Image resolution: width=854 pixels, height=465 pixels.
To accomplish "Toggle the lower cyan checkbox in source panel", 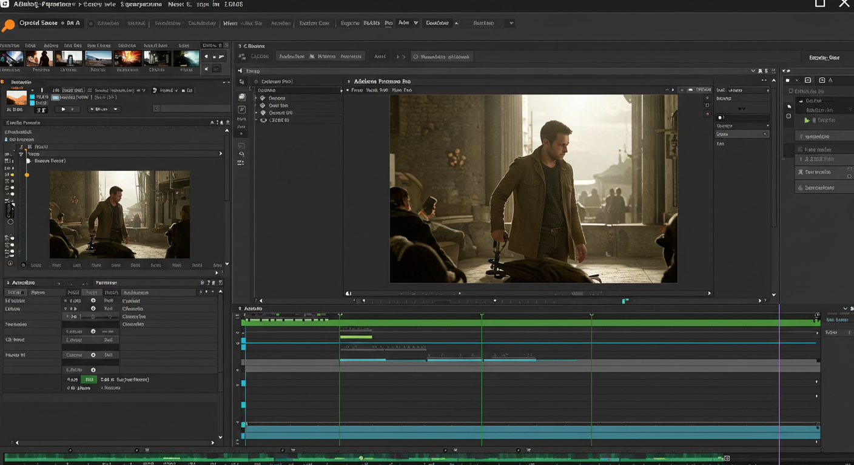I will tap(33, 104).
